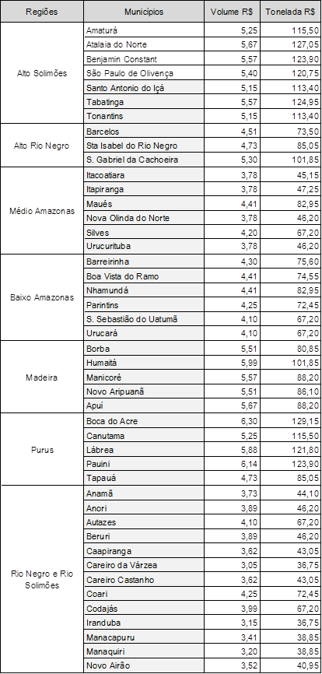Click the Tonelada R$ header cell

pos(291,12)
